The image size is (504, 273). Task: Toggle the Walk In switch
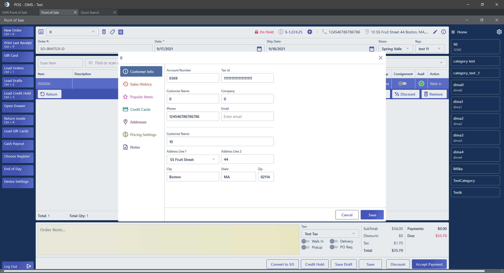pos(306,241)
